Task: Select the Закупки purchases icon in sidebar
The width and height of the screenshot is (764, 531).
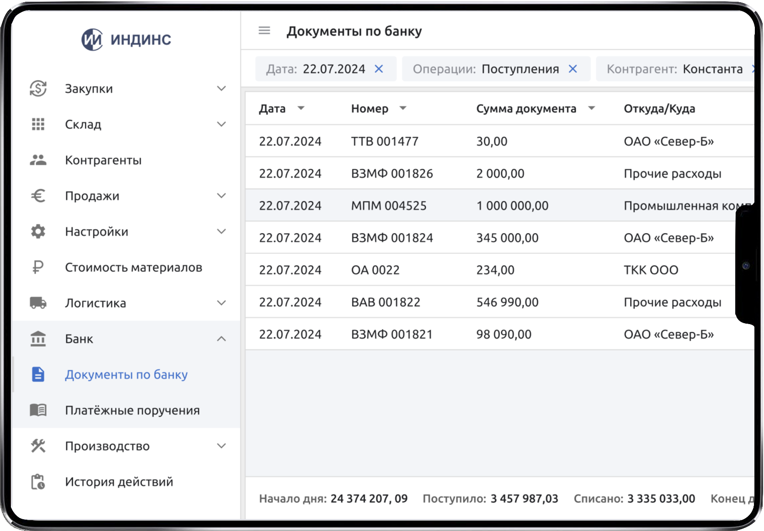Action: coord(38,88)
